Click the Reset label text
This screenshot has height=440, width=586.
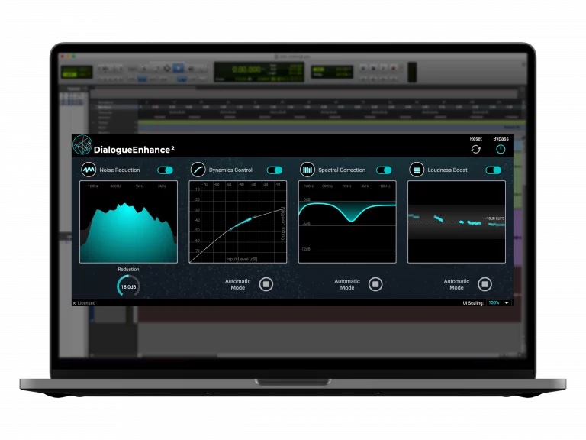[476, 139]
